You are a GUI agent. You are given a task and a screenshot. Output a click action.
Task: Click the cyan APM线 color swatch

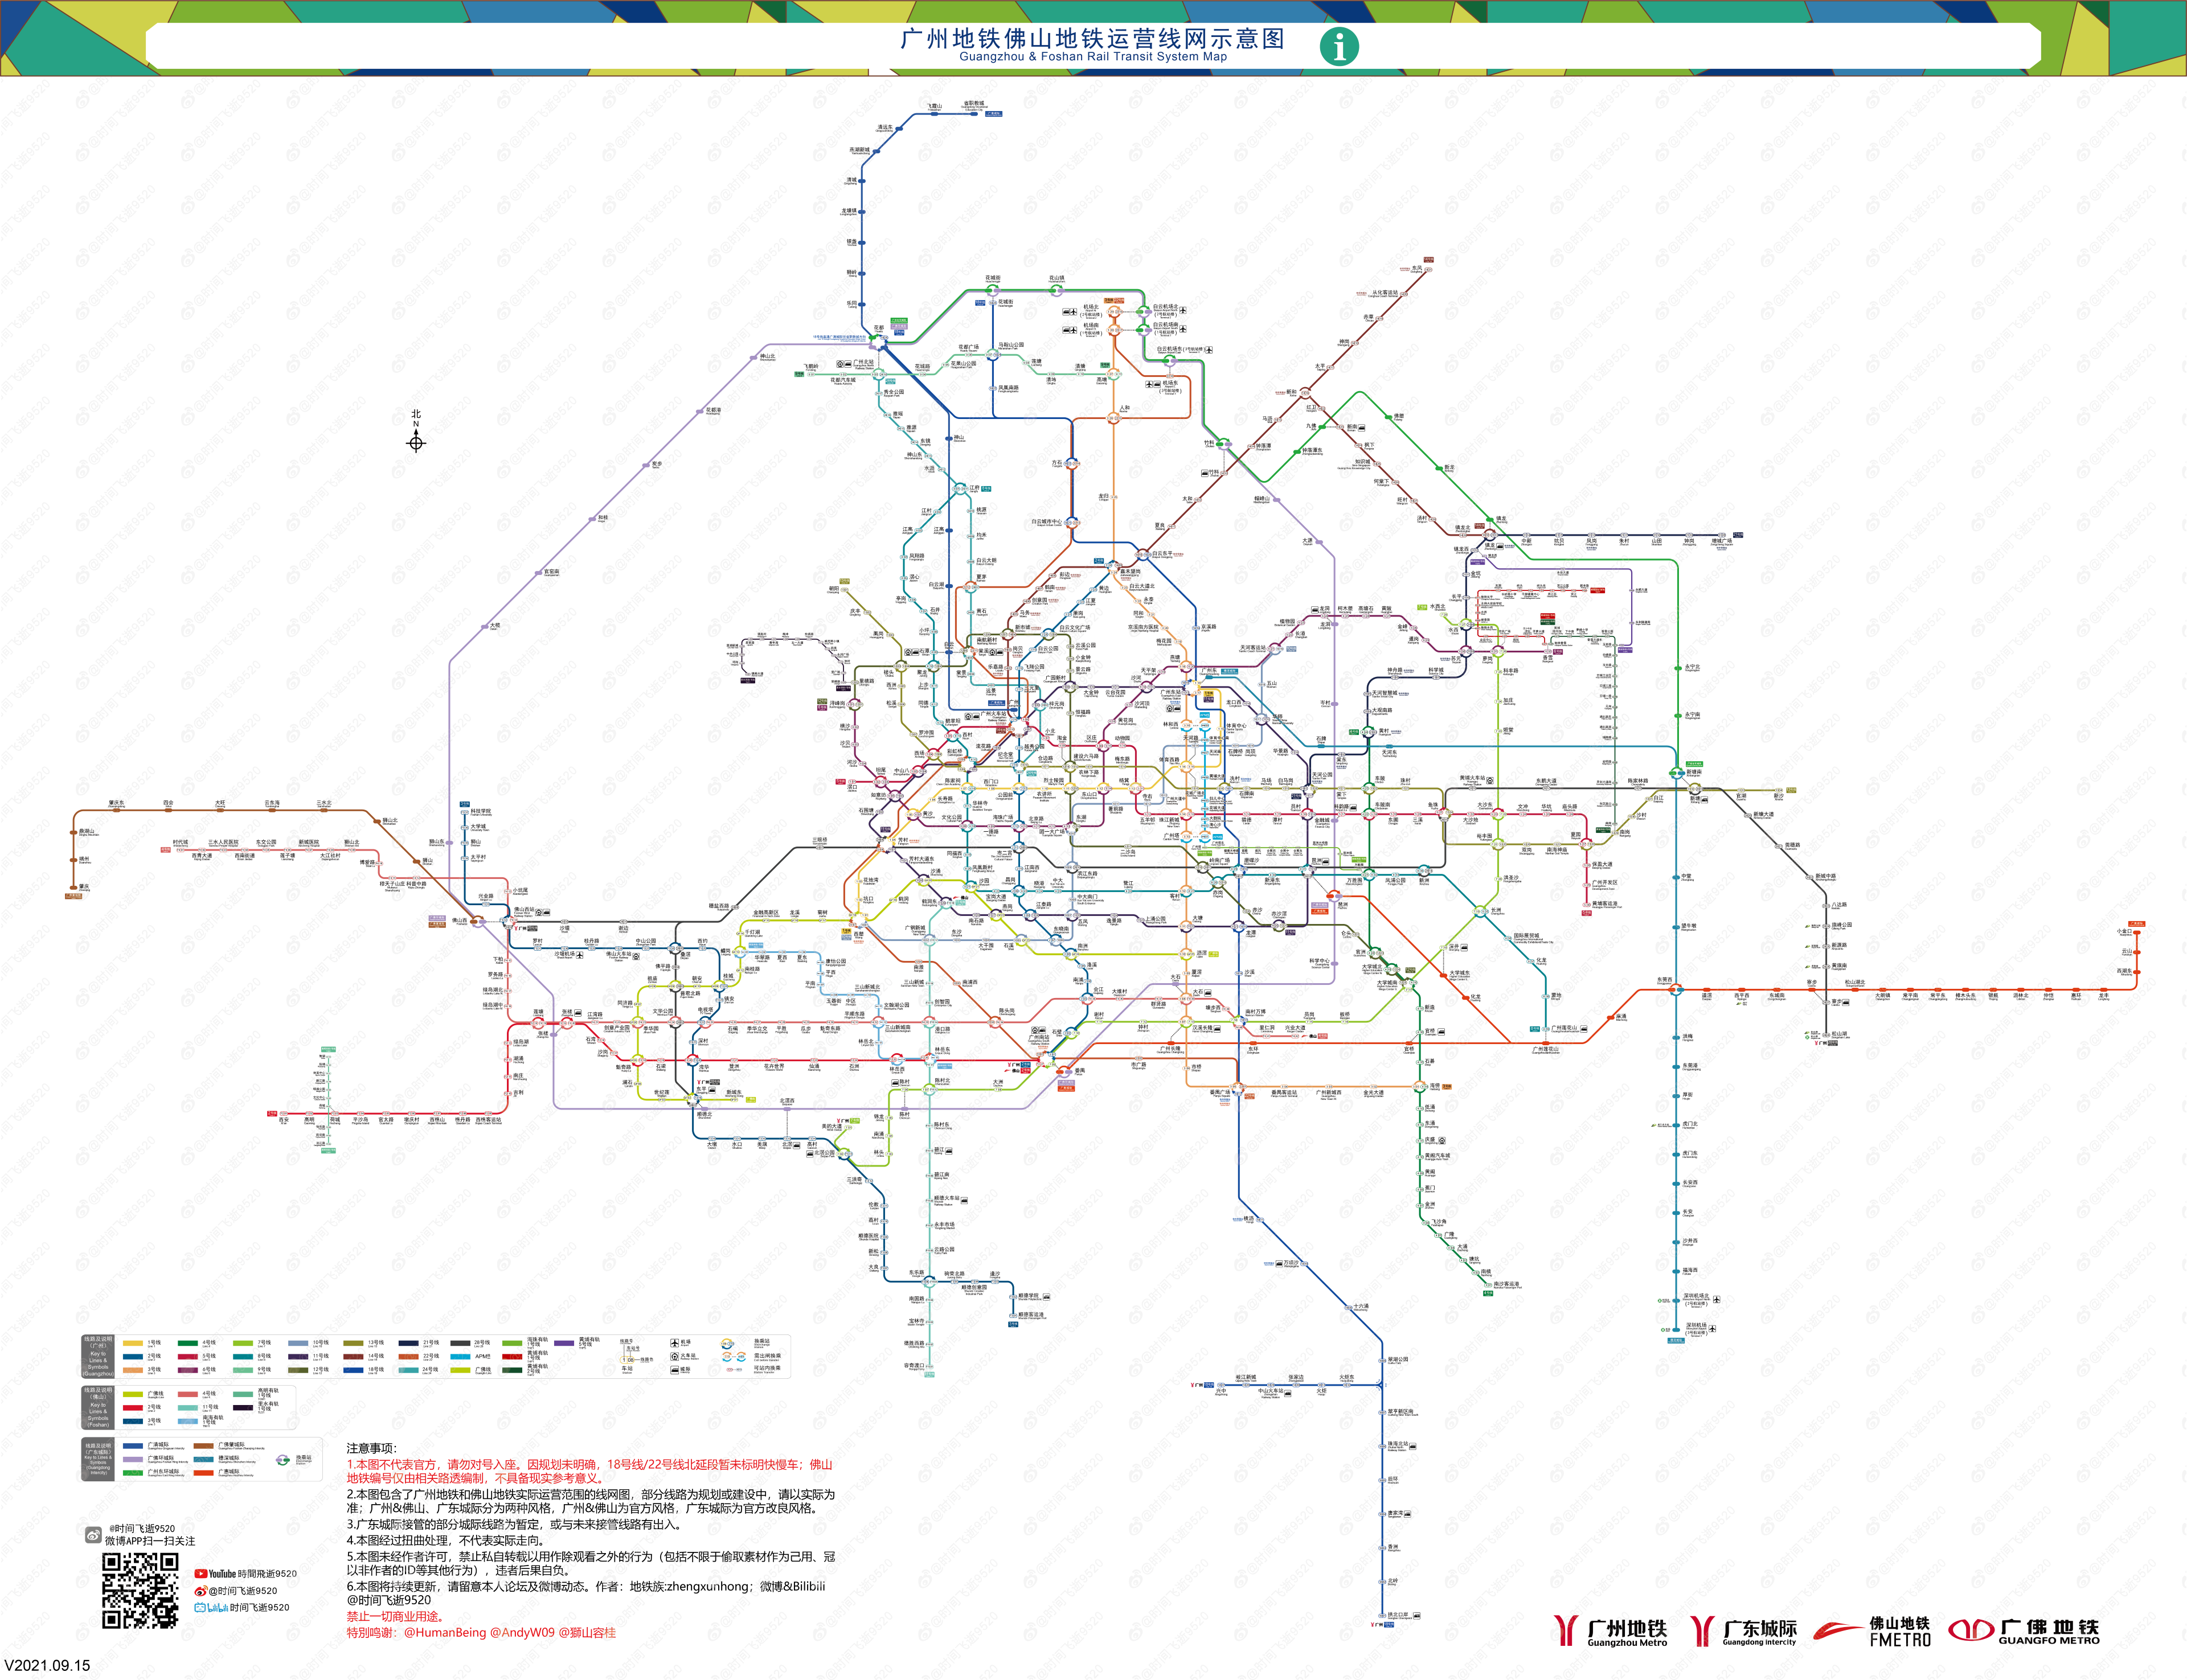(461, 1357)
